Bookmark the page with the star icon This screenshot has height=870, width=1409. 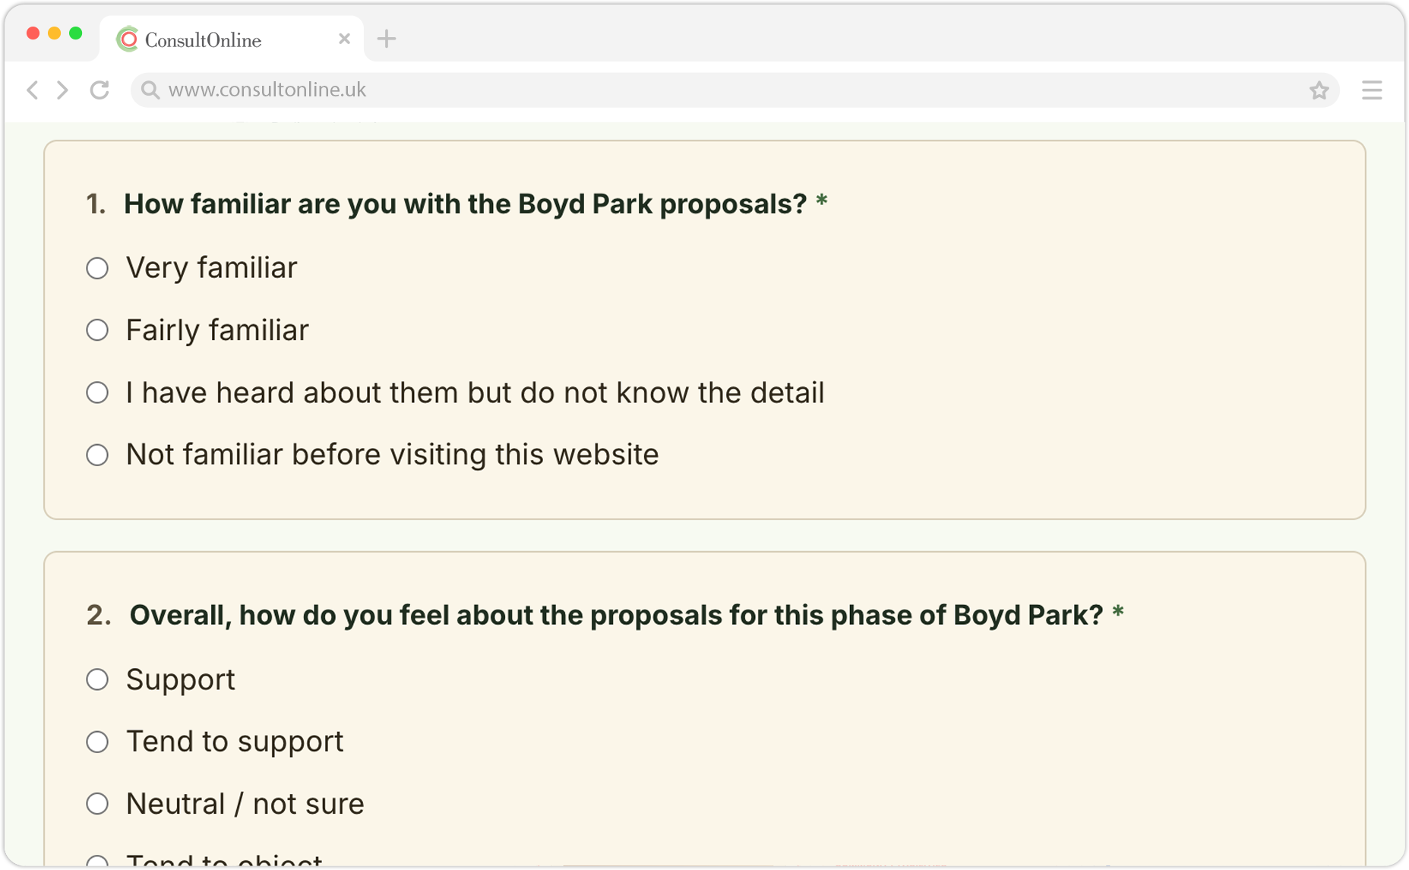click(x=1319, y=90)
